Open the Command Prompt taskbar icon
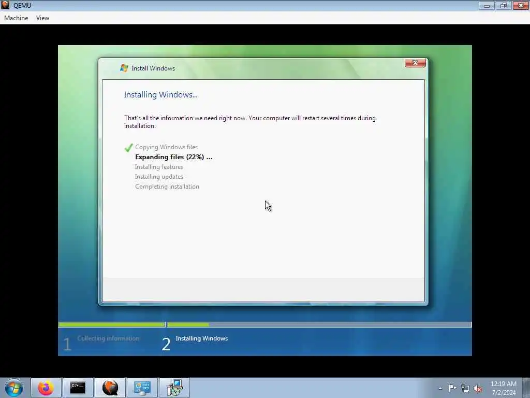The height and width of the screenshot is (398, 530). (x=78, y=388)
